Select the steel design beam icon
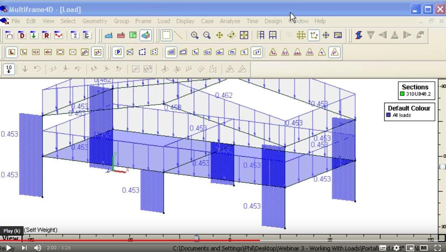 358,35
